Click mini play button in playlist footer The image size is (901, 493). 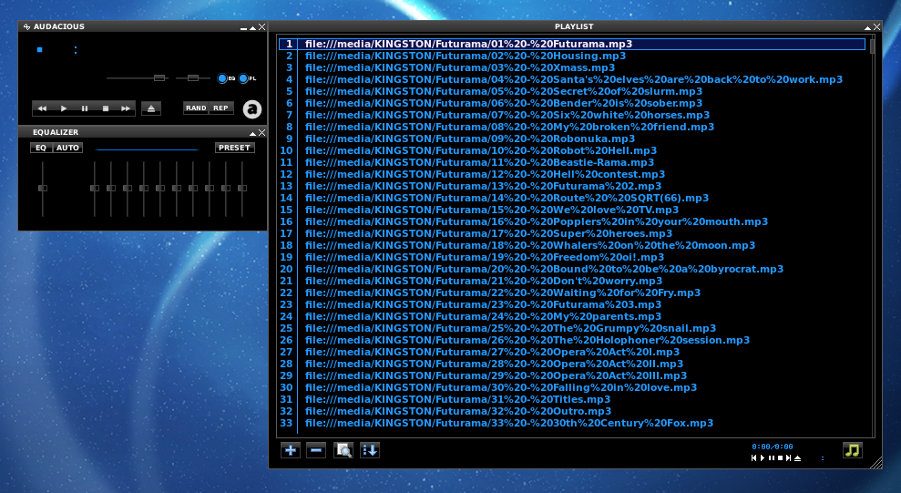(x=763, y=458)
